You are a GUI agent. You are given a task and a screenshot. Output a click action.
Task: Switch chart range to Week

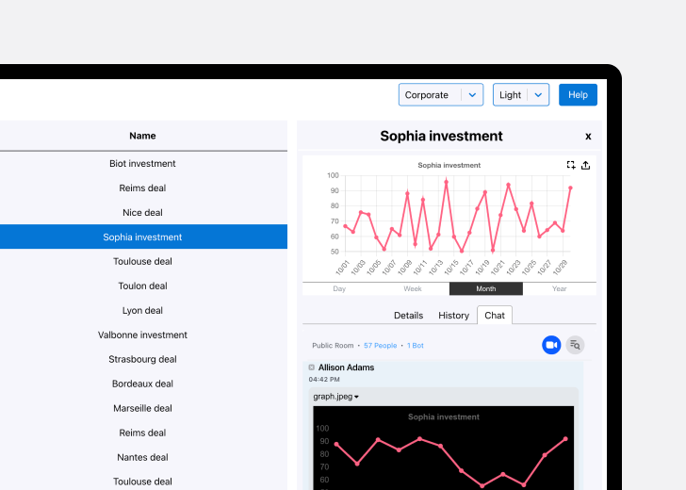click(x=413, y=289)
